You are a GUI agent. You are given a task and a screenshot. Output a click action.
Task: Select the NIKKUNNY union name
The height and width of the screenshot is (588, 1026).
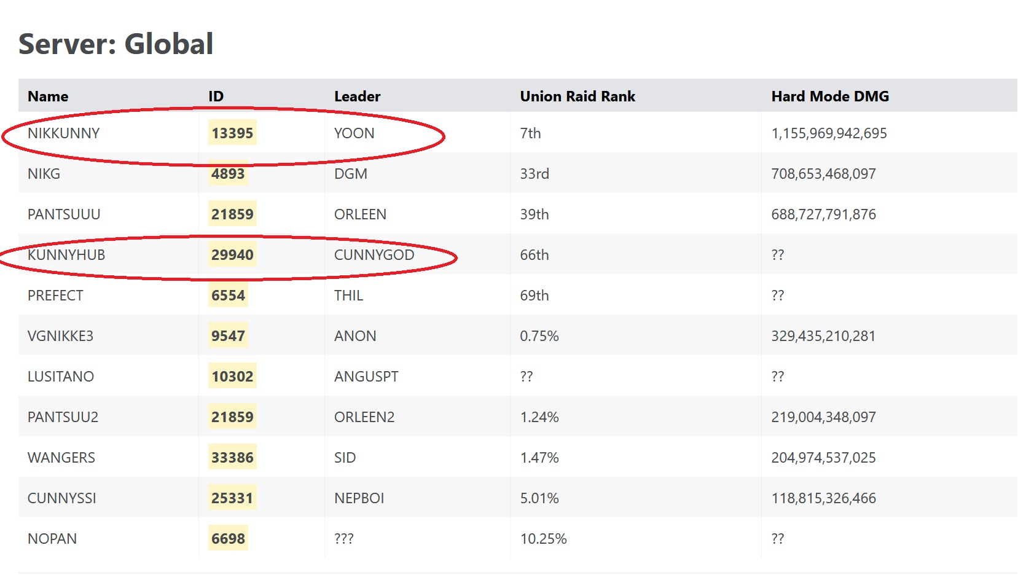[x=63, y=133]
